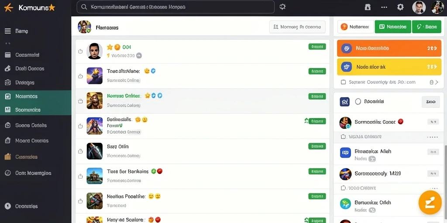Viewport: 447px width, 223px height.
Task: Open Draeges in the sidebar
Action: (36, 82)
